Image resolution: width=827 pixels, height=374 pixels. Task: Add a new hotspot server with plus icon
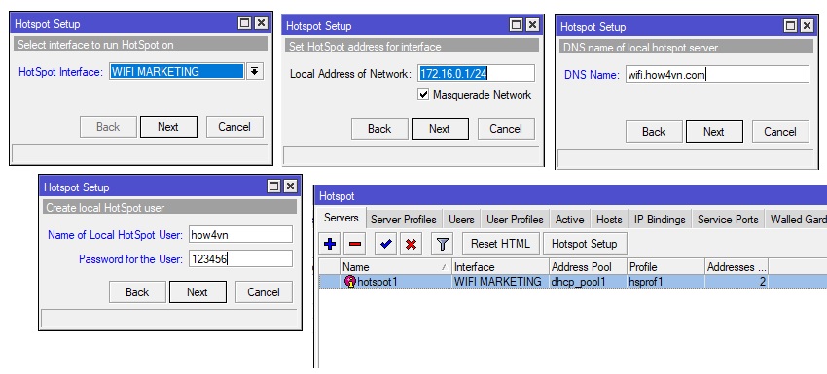click(x=330, y=244)
